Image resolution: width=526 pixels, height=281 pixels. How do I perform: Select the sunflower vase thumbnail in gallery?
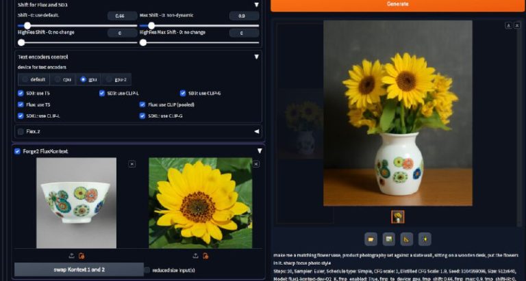tap(397, 217)
